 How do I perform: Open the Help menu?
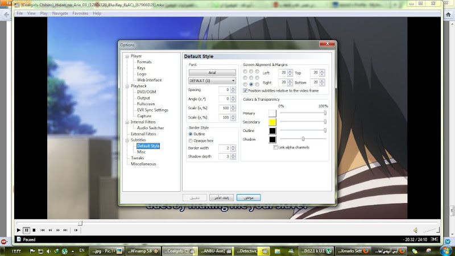click(97, 13)
